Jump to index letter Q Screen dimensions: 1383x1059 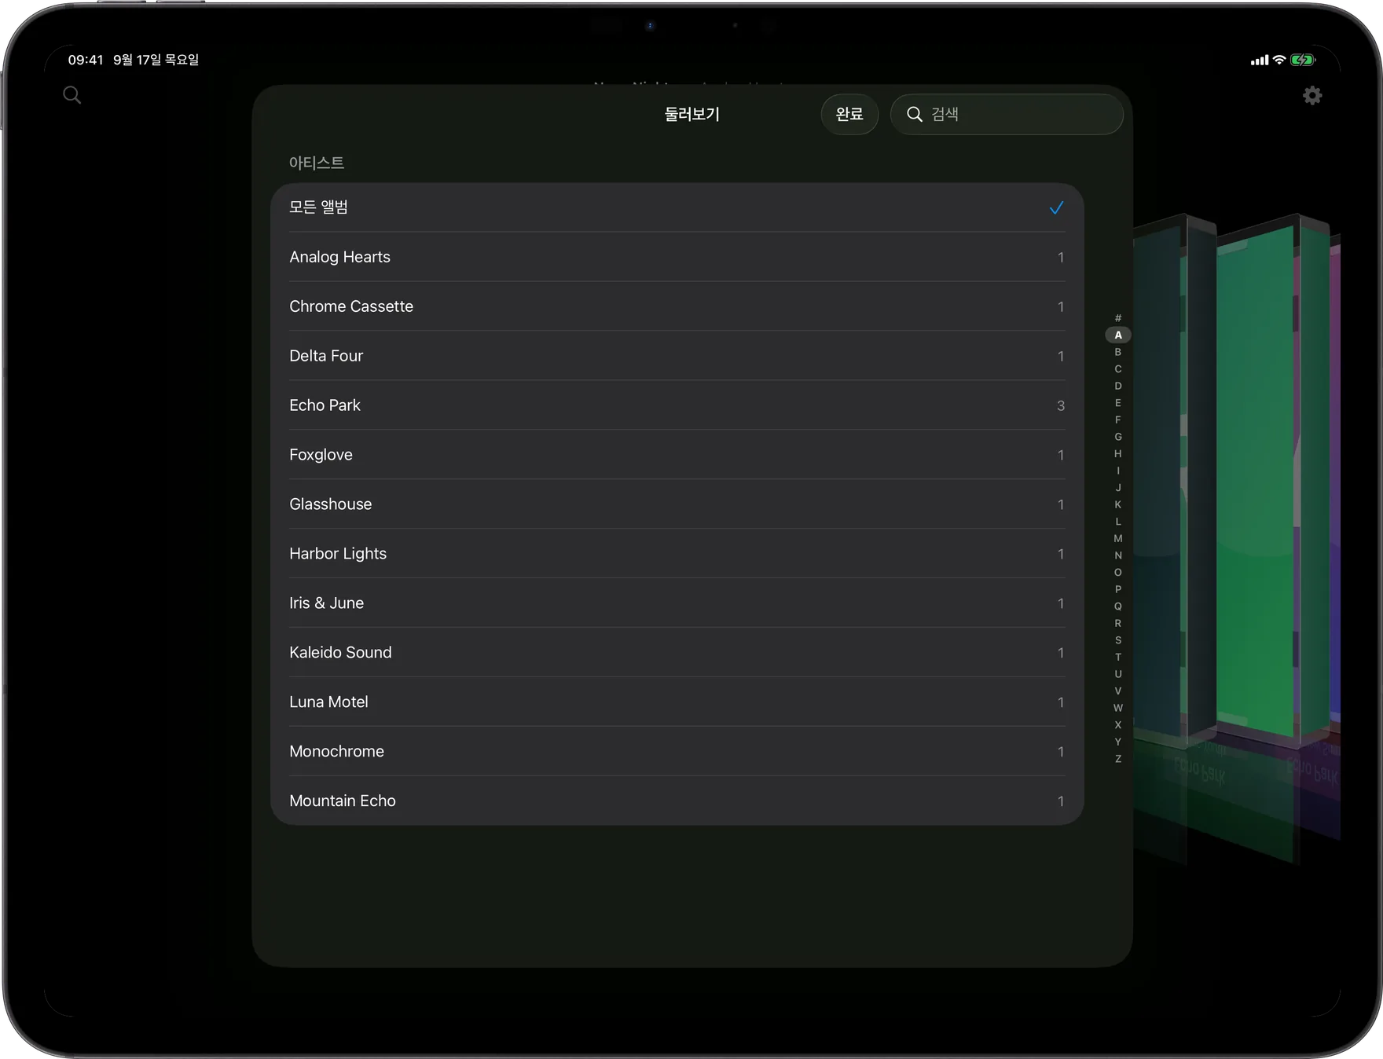(1118, 606)
